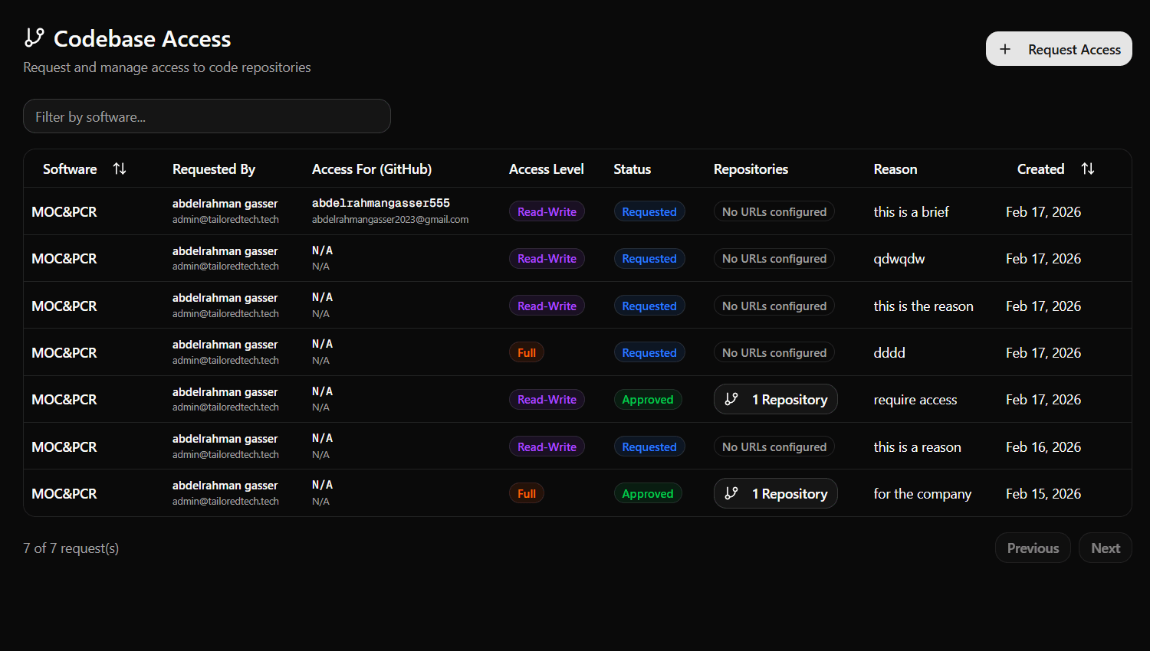Click the Previous pagination button
This screenshot has height=651, width=1150.
click(x=1033, y=548)
